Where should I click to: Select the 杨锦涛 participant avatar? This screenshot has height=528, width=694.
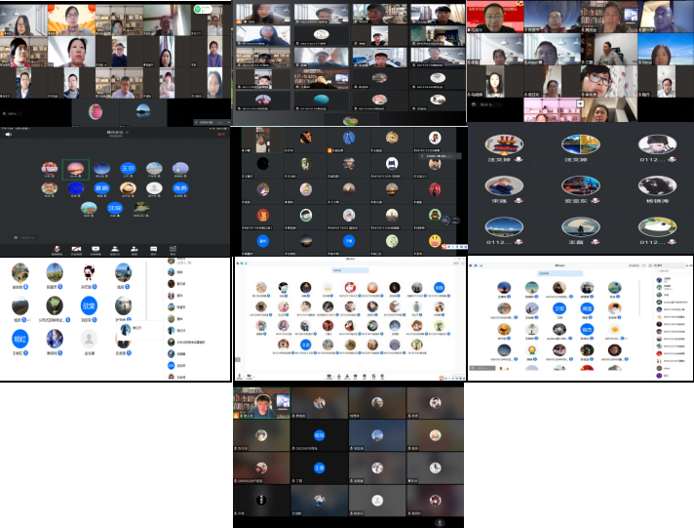coord(655,186)
